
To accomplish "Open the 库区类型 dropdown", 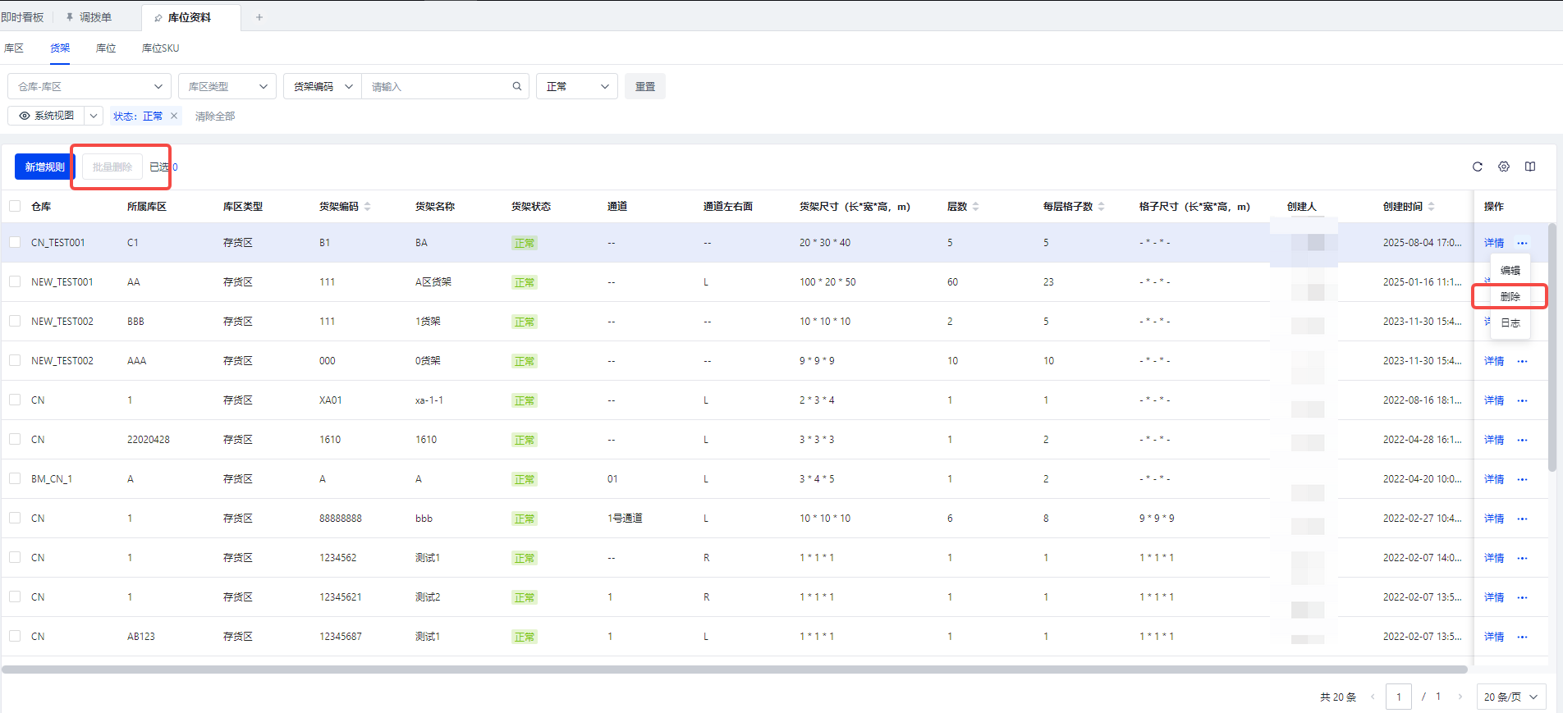I will (227, 86).
